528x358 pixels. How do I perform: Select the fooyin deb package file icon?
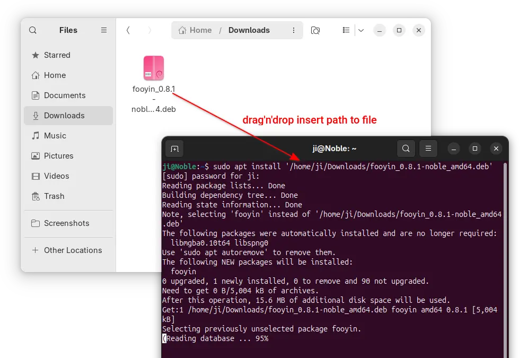154,68
